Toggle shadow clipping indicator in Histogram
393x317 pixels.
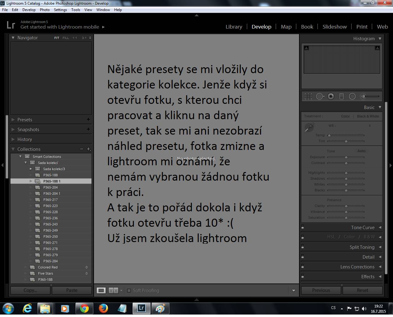[x=306, y=48]
